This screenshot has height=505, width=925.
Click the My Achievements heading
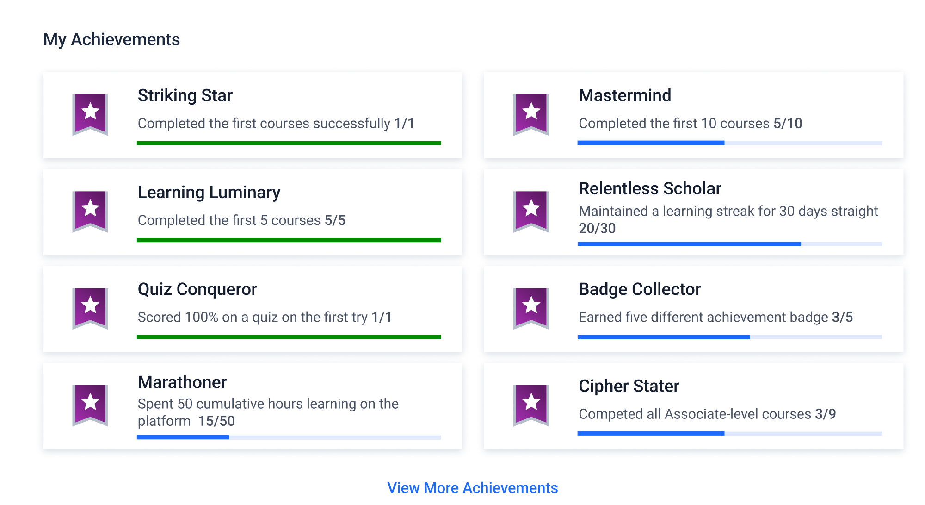click(111, 39)
